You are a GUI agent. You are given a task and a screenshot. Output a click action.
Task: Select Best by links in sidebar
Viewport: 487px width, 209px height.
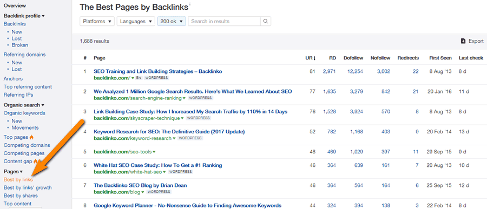pyautogui.click(x=18, y=179)
